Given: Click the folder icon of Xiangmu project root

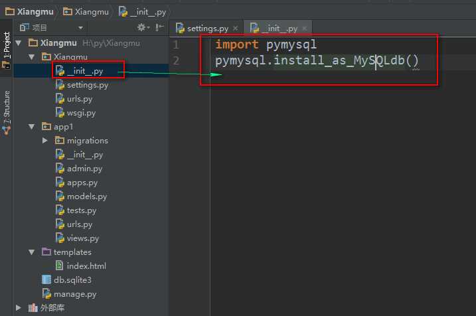Looking at the screenshot, I should pyautogui.click(x=33, y=42).
